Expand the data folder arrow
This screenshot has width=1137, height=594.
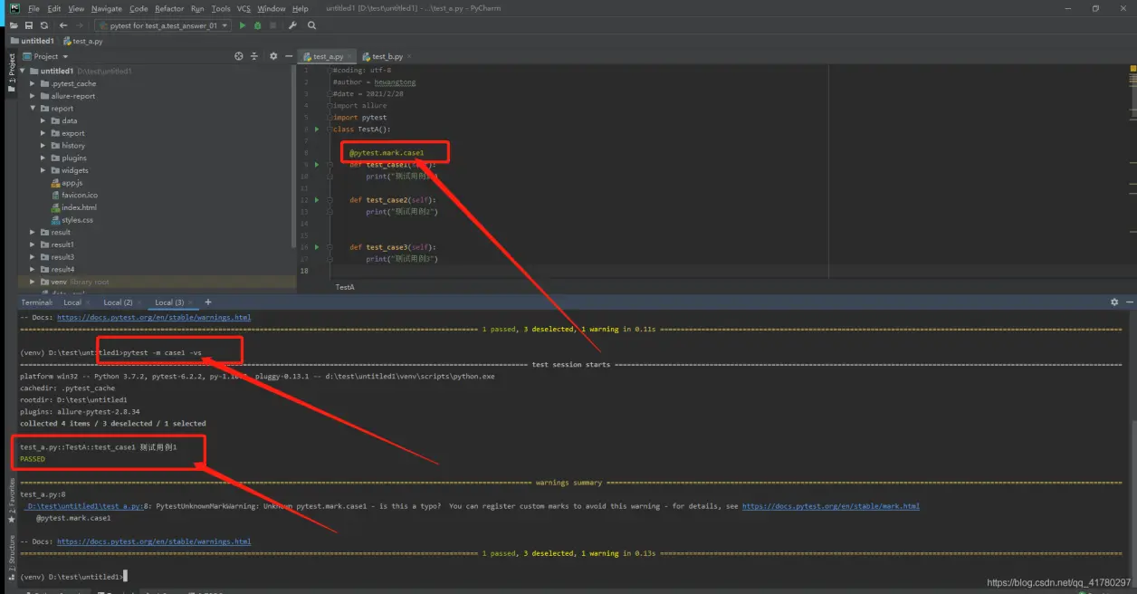43,120
